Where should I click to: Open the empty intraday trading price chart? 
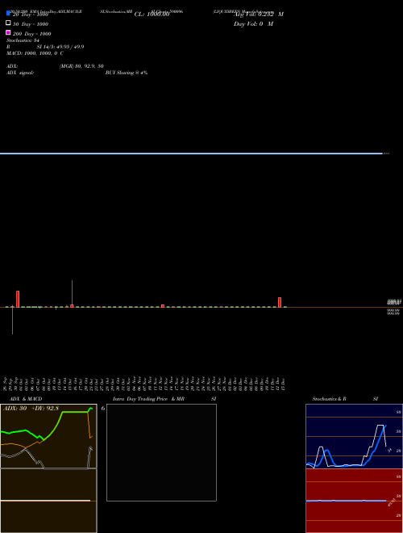pyautogui.click(x=161, y=452)
